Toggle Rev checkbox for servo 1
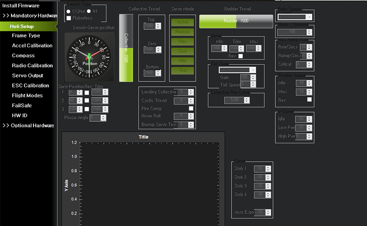 87,93
